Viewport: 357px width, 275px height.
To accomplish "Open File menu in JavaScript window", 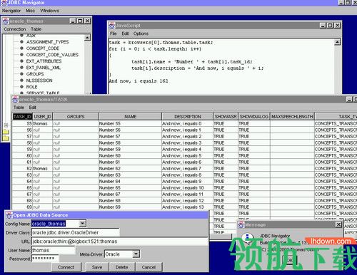I will click(114, 33).
